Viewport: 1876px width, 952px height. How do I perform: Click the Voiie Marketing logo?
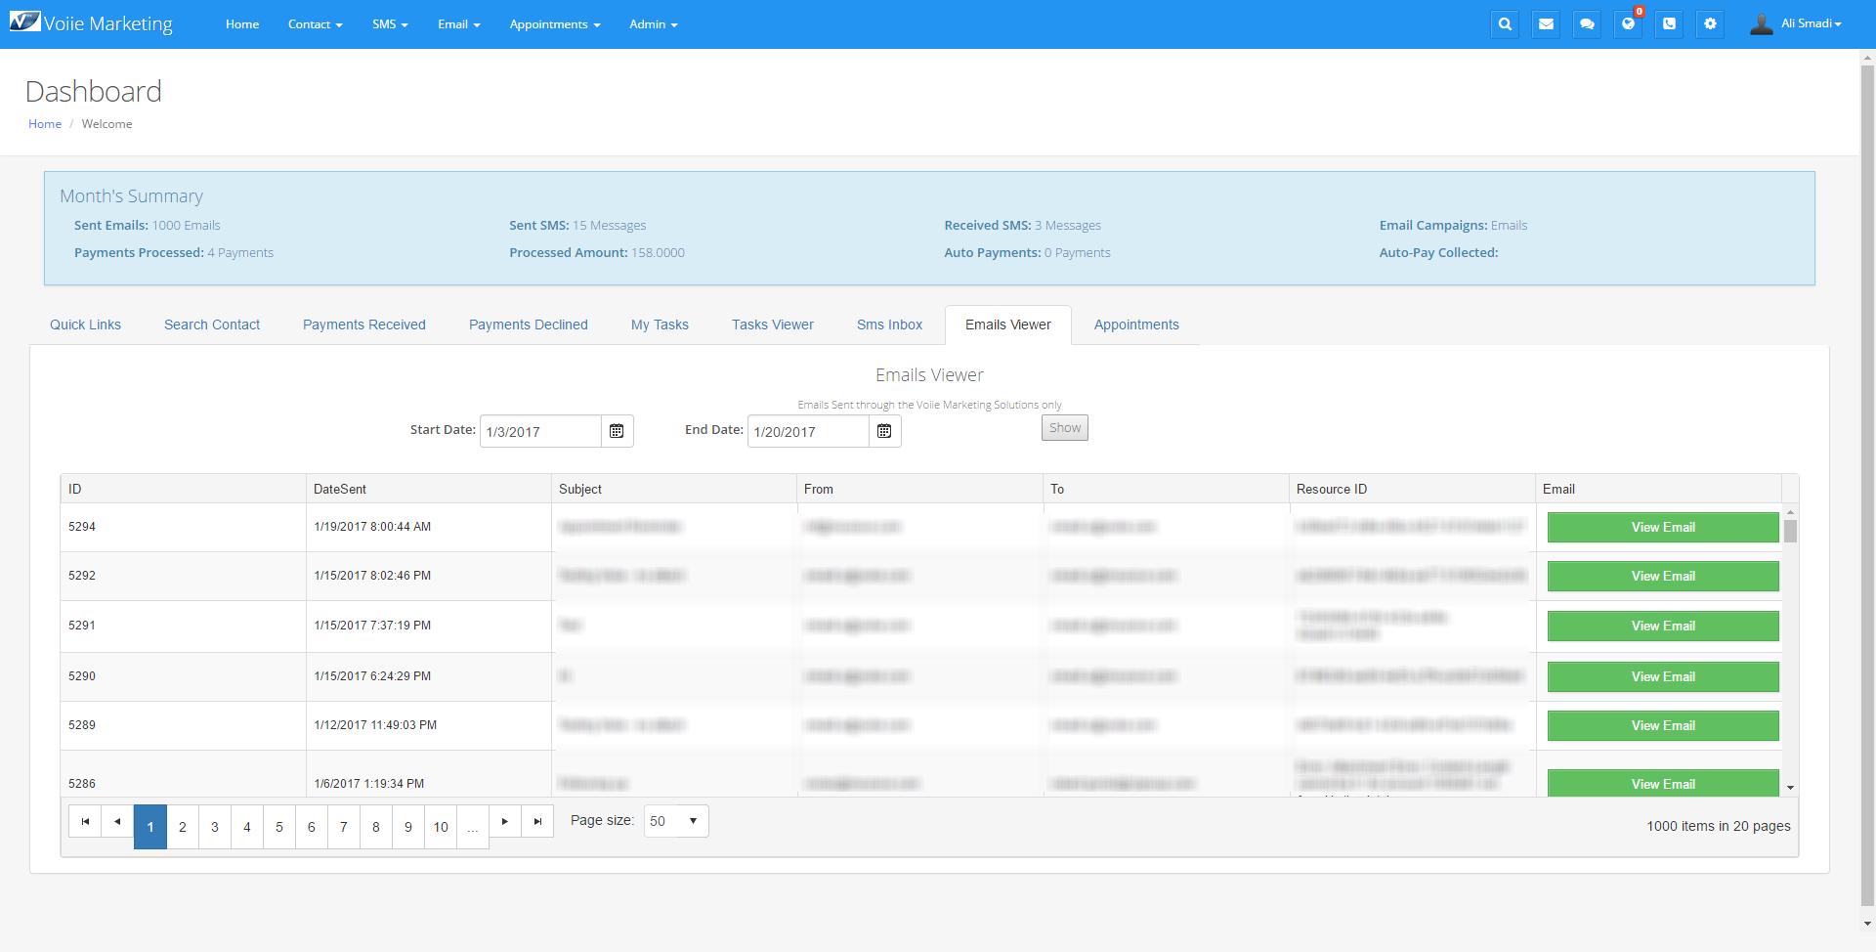click(x=91, y=23)
